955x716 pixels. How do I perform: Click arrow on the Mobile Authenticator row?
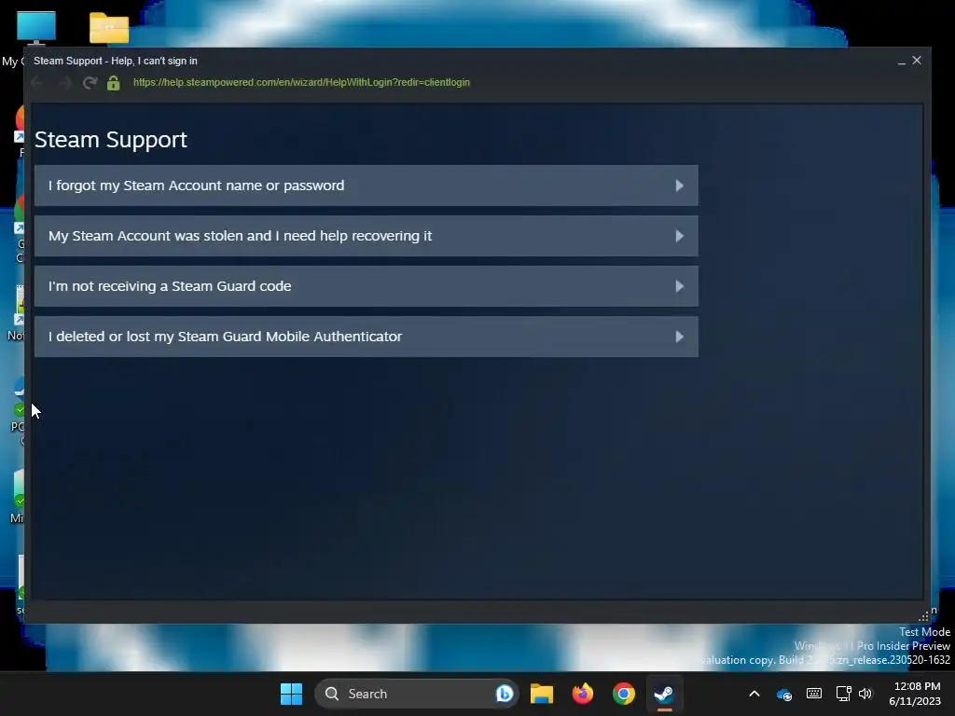[x=679, y=337]
